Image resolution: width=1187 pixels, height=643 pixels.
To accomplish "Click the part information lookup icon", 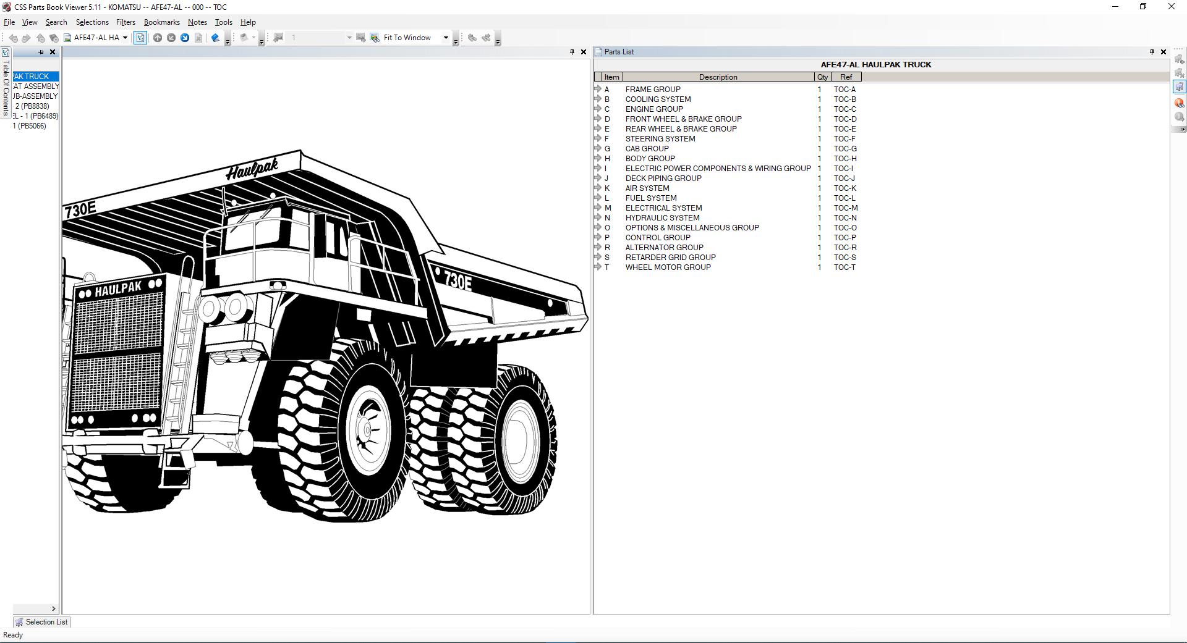I will click(x=1179, y=103).
